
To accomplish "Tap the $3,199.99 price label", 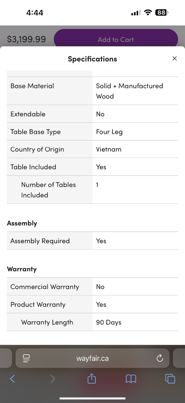I will 26,39.
